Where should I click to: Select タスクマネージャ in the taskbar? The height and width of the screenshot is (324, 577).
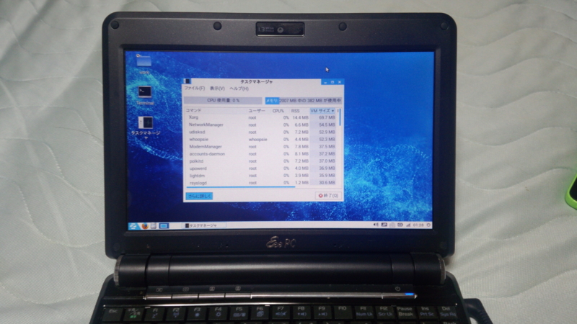click(x=203, y=225)
